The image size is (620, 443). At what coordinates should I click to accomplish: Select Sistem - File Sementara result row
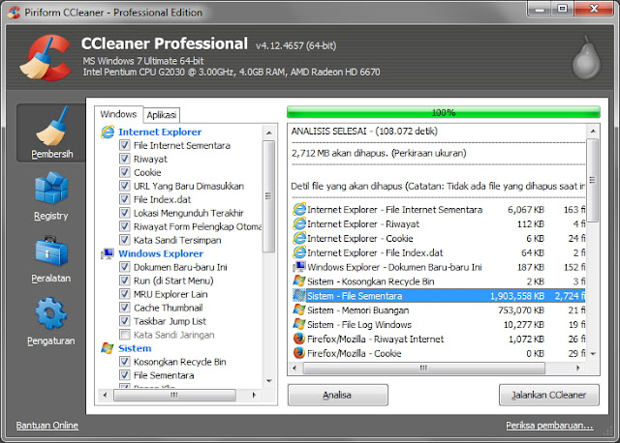click(x=438, y=296)
